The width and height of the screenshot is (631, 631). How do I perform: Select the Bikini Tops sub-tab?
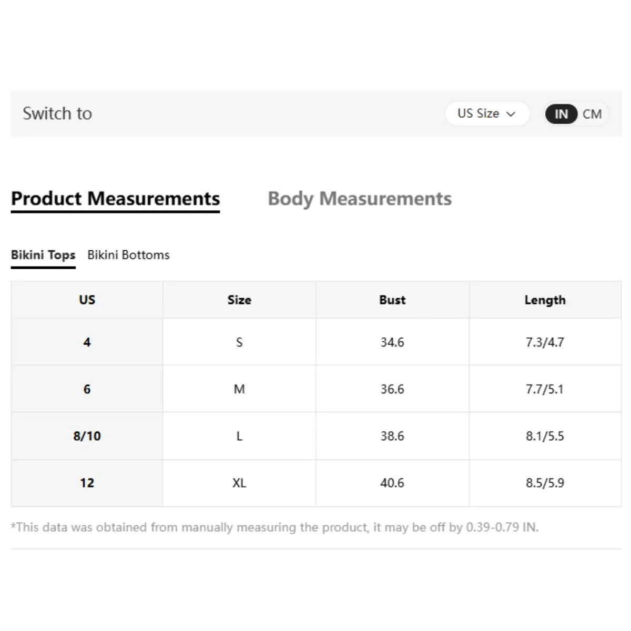pyautogui.click(x=43, y=255)
